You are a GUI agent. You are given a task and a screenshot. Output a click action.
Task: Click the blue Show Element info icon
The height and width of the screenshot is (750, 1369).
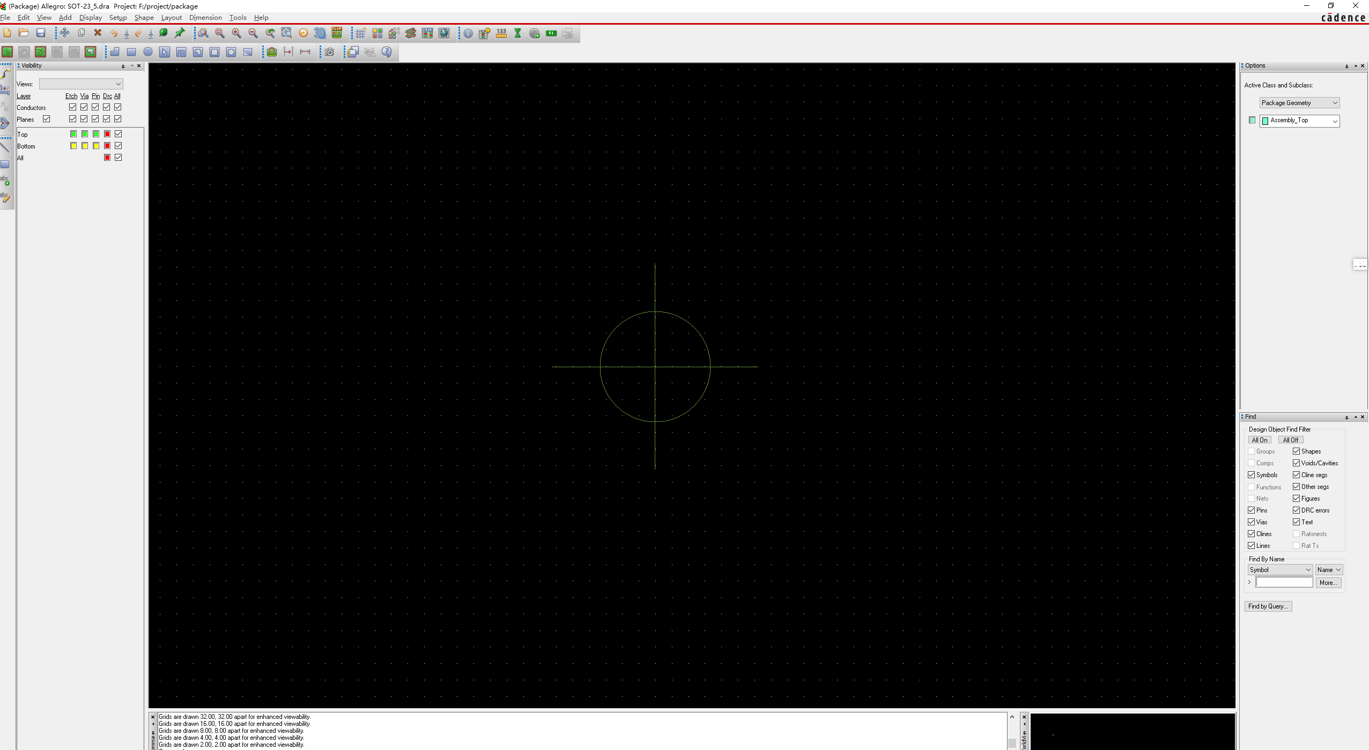(468, 33)
